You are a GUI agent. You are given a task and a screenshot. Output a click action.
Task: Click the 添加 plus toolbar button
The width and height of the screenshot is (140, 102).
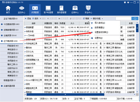point(28,18)
